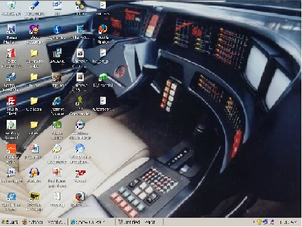302x227 pixels.
Task: Open the text file beside the QuickTime row's yellow icon
Action: (57, 196)
